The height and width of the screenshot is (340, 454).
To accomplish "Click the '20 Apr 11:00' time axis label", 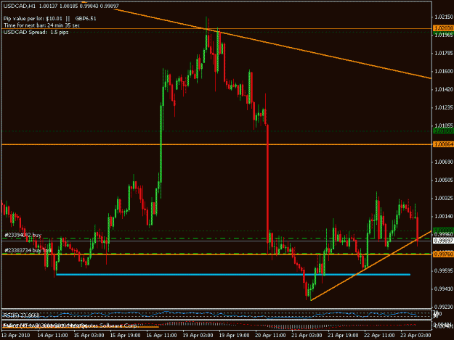I will [270, 335].
